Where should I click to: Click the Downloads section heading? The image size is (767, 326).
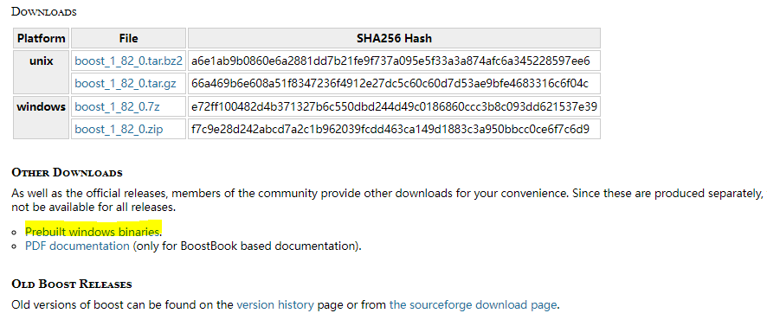point(44,12)
